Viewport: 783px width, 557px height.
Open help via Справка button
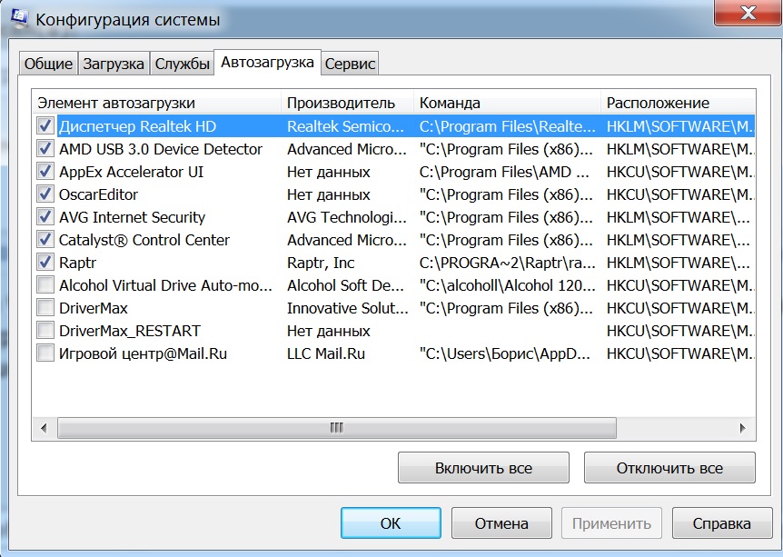click(721, 523)
